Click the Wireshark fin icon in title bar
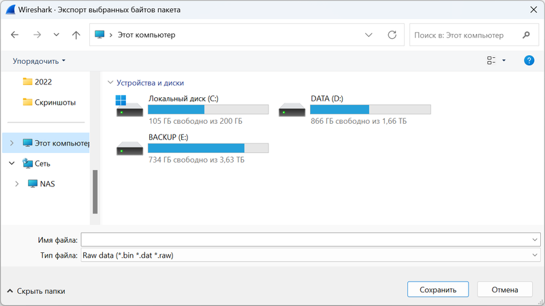 (10, 10)
